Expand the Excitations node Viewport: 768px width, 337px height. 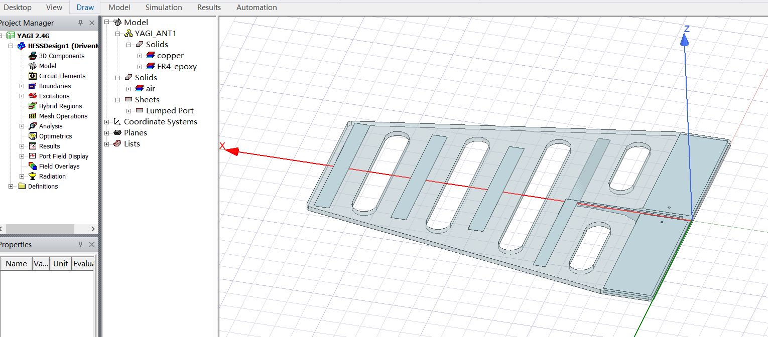22,96
